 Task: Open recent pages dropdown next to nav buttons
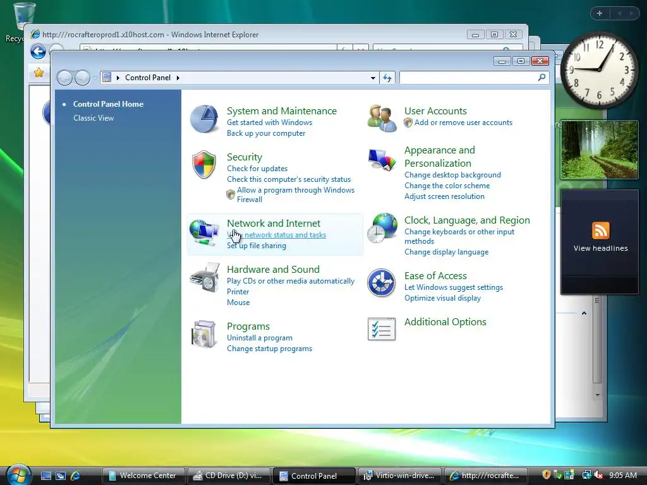pos(95,78)
